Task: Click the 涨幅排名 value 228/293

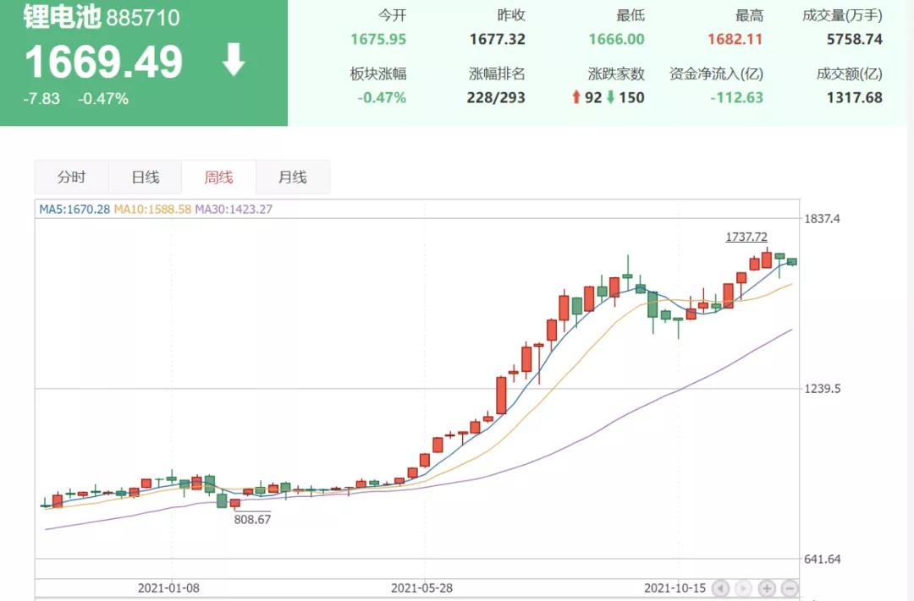Action: (x=496, y=98)
